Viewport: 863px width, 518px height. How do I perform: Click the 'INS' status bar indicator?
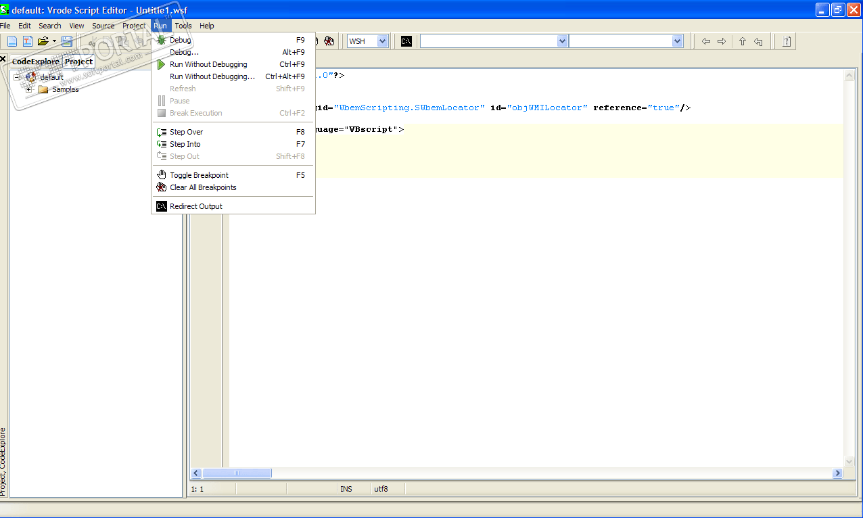point(346,489)
